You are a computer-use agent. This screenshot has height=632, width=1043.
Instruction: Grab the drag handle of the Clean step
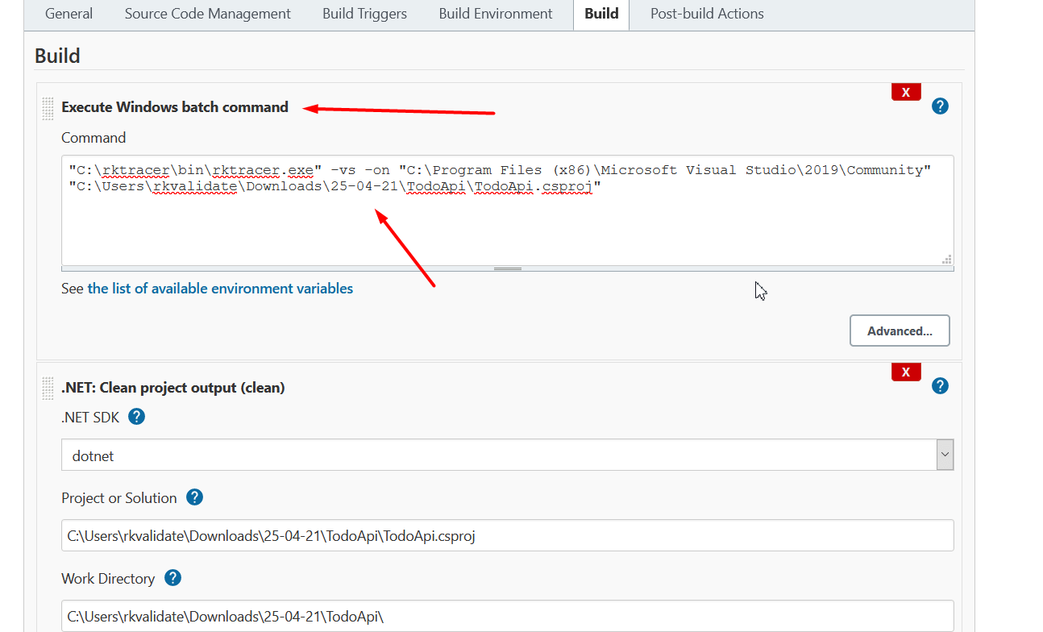tap(48, 388)
